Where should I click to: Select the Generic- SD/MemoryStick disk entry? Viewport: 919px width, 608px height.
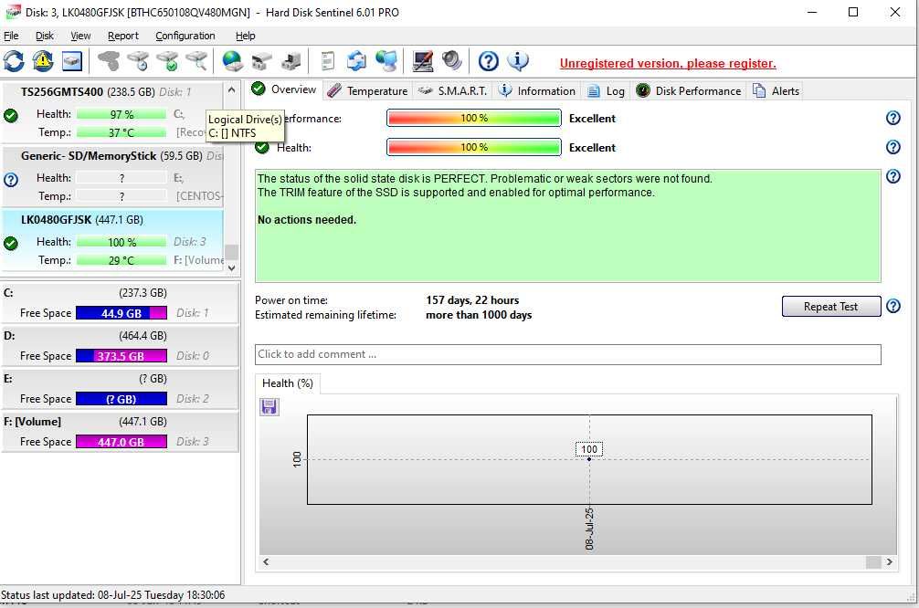click(112, 176)
